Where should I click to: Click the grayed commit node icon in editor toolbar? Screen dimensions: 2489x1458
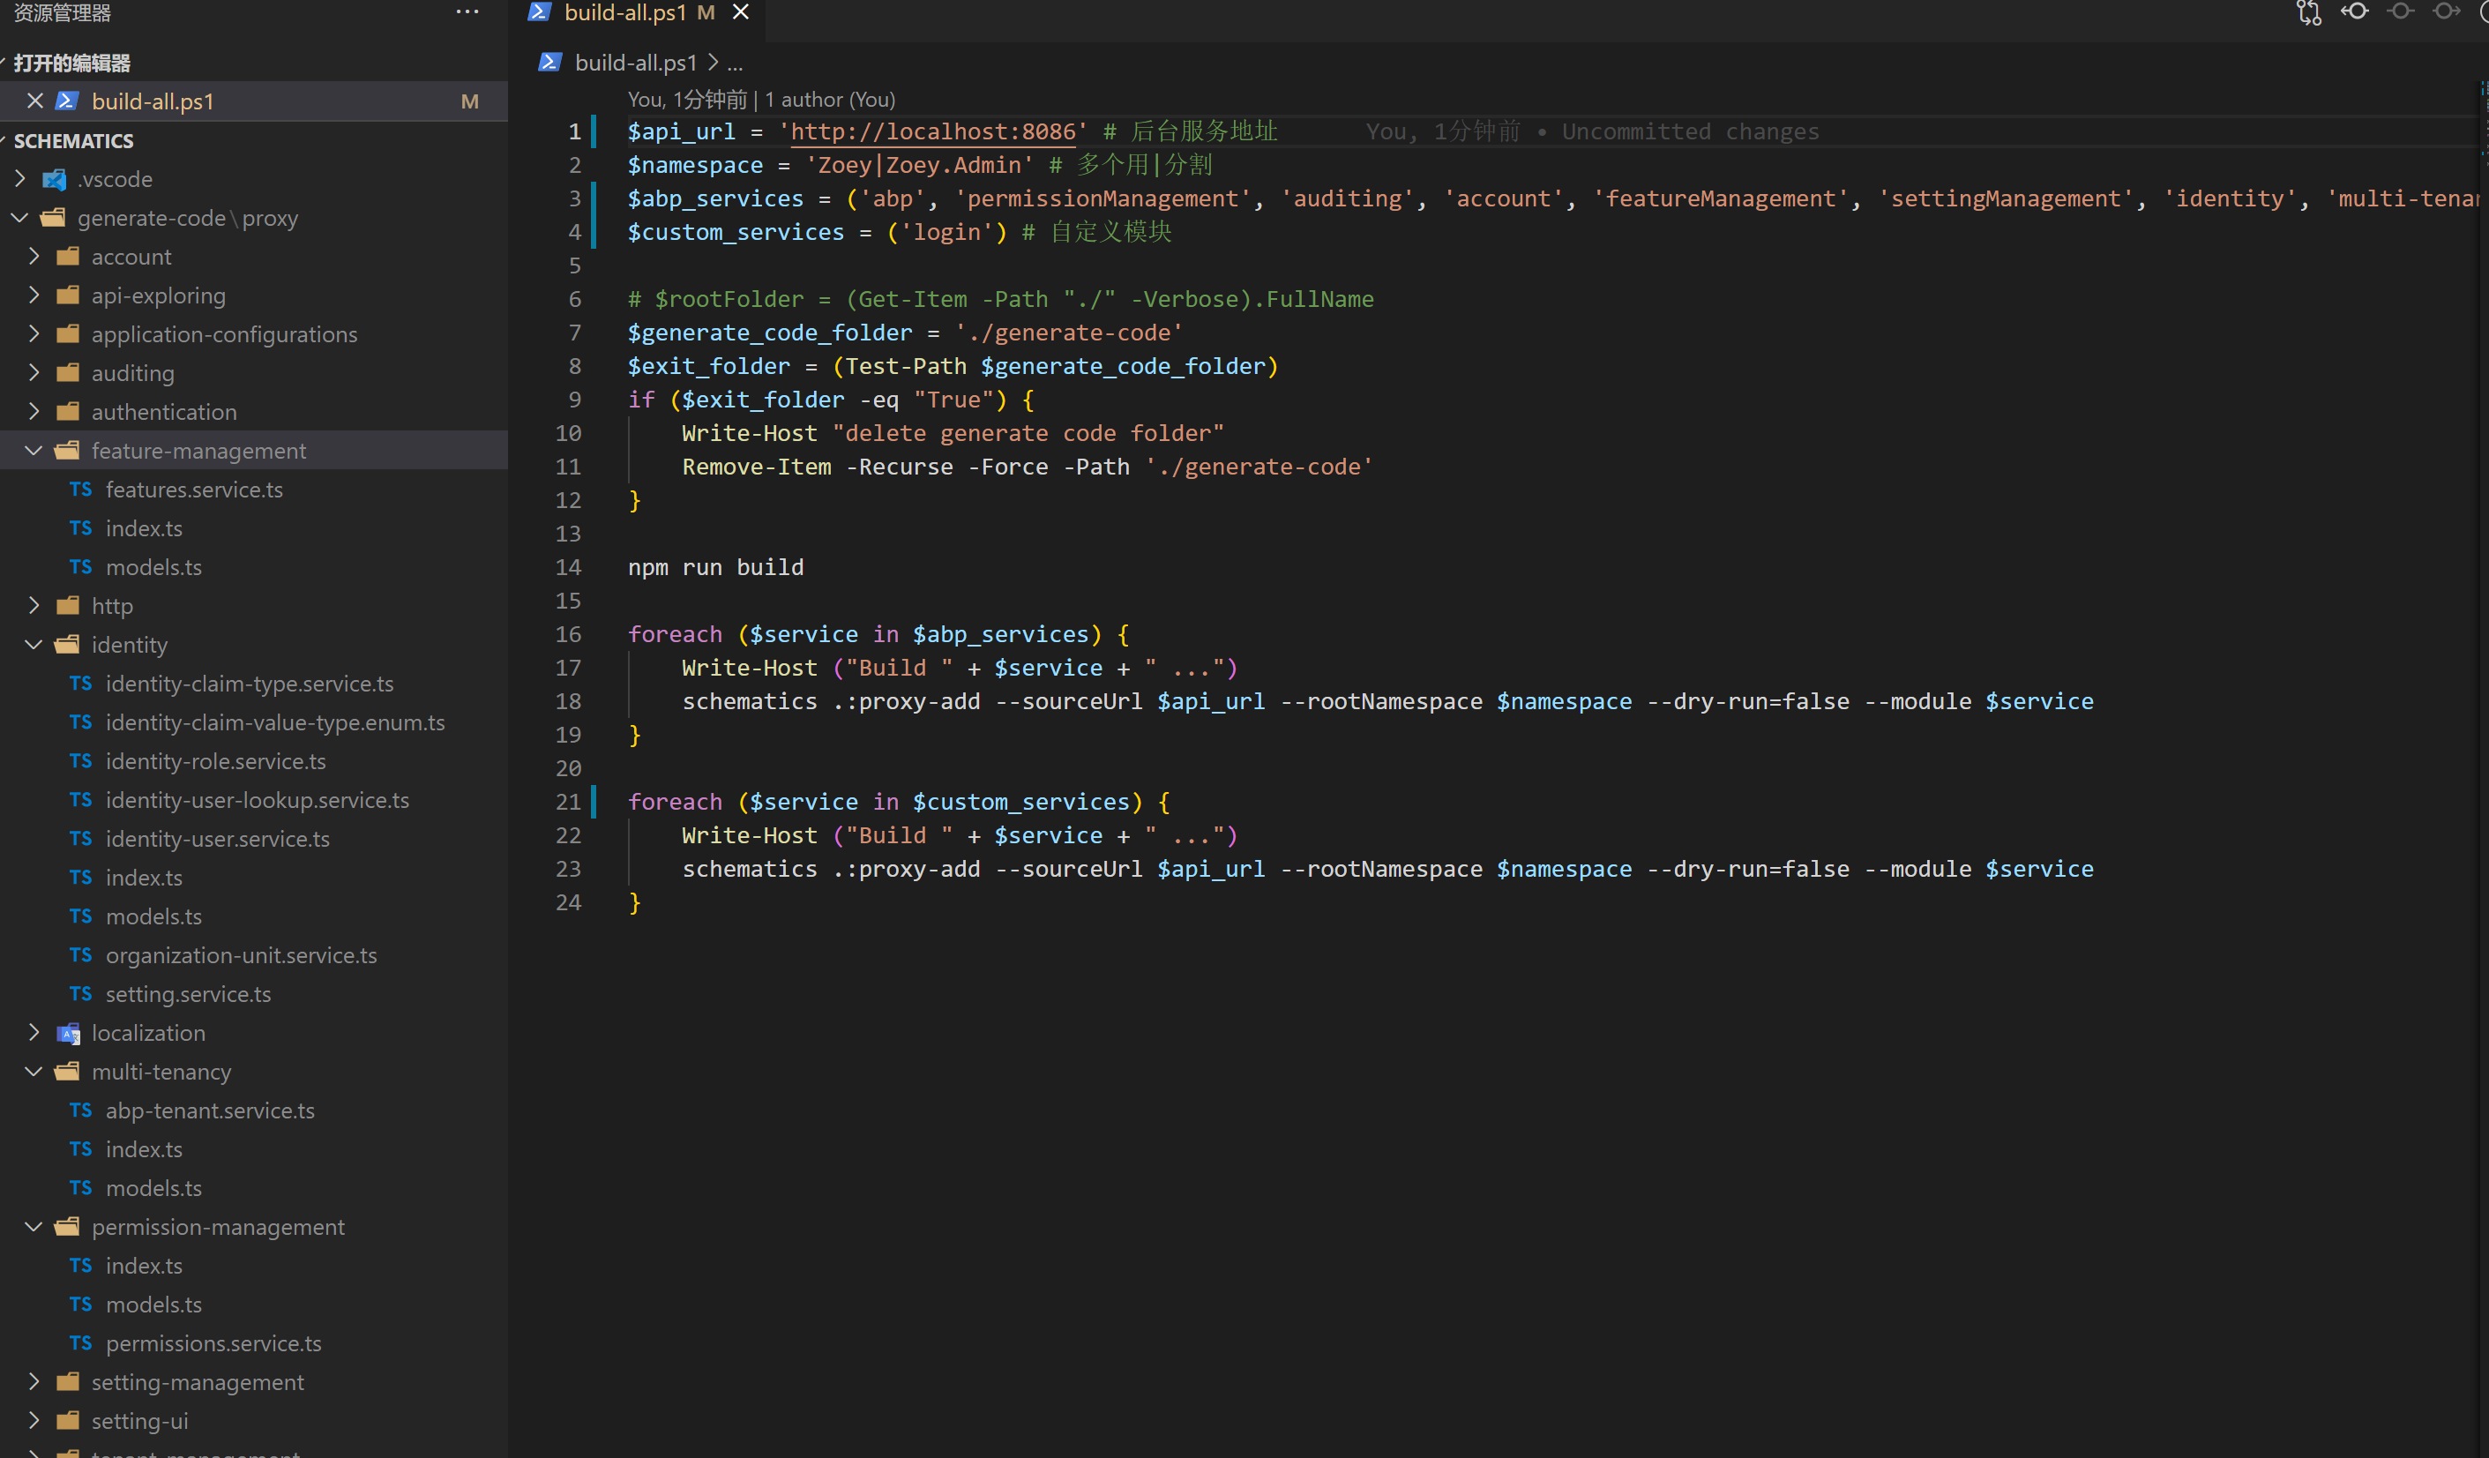click(x=2400, y=11)
